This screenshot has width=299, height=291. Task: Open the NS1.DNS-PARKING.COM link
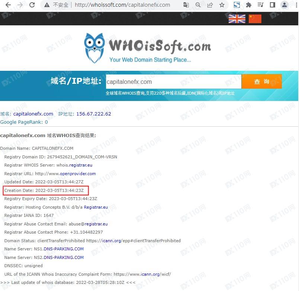(x=64, y=249)
